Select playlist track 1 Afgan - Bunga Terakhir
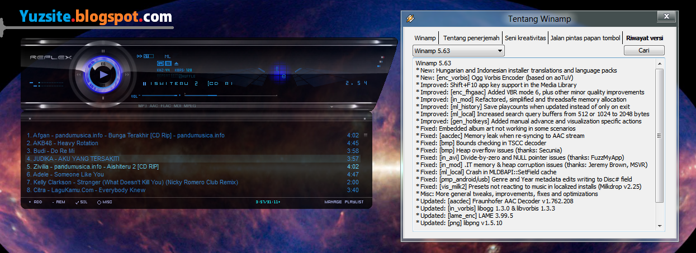The width and height of the screenshot is (696, 253). click(193, 135)
